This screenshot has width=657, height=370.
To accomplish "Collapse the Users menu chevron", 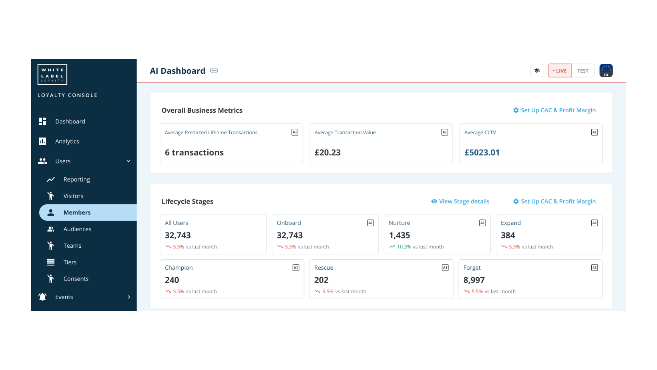I will pos(128,161).
